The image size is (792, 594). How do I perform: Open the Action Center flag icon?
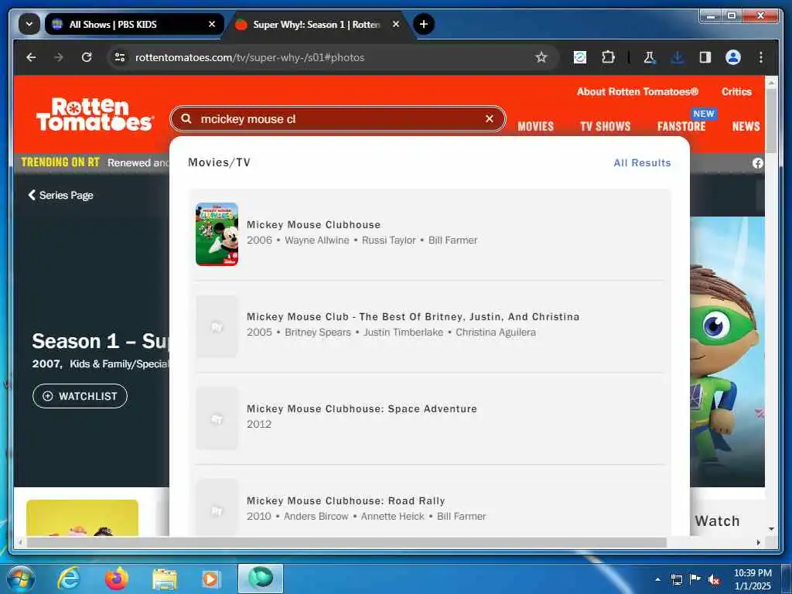click(695, 579)
